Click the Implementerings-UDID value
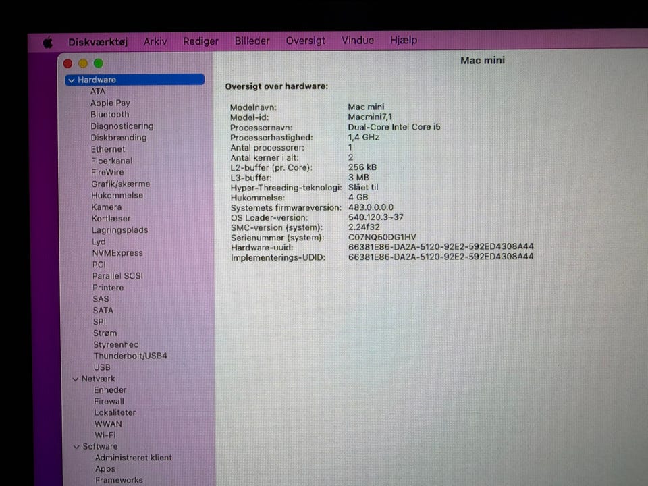 coord(441,256)
